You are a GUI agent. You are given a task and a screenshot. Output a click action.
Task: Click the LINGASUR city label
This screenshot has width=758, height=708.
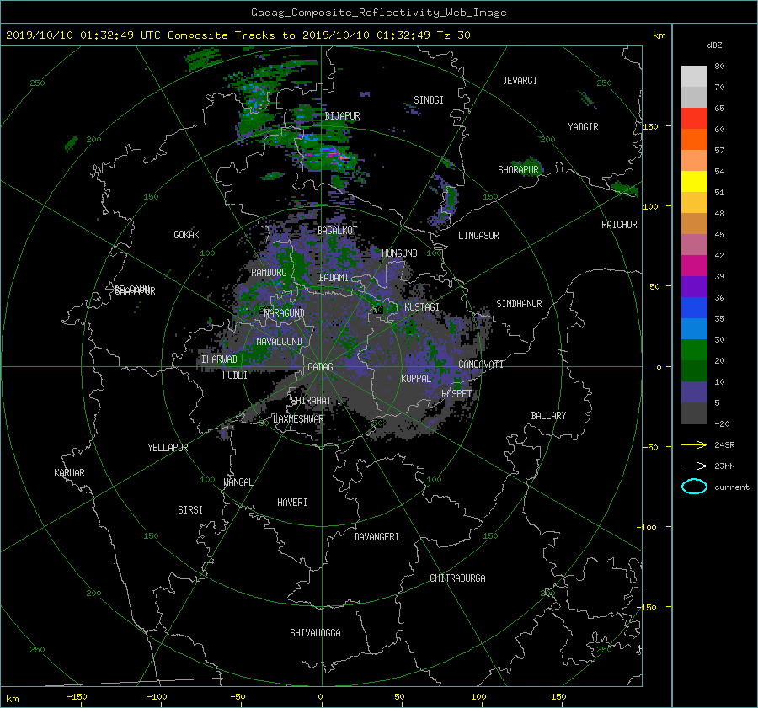pos(478,236)
